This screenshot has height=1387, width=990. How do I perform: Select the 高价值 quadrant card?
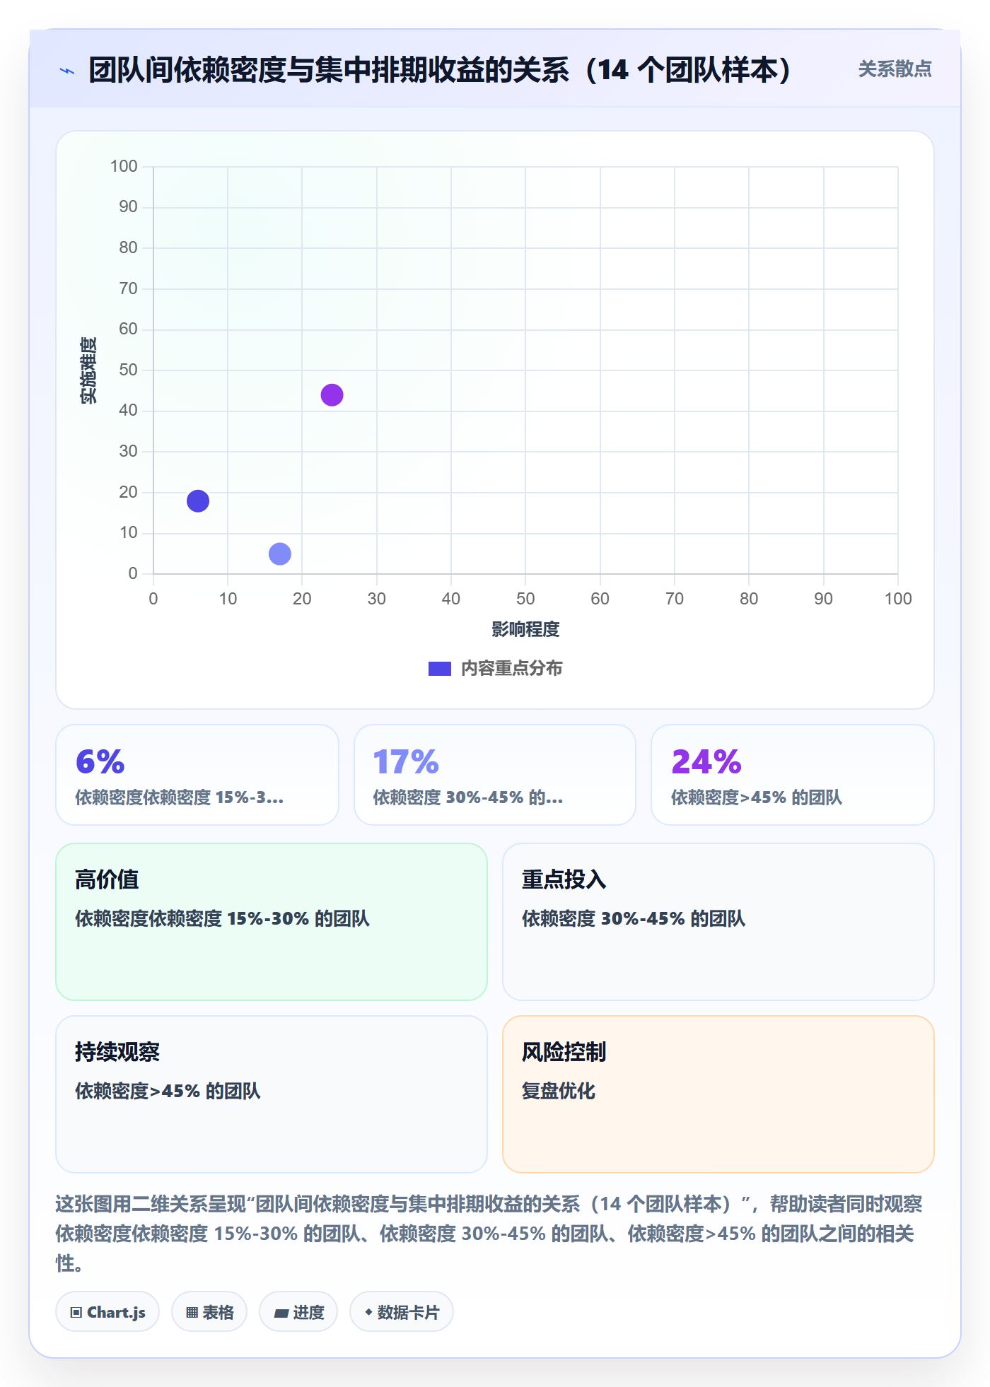(x=272, y=922)
